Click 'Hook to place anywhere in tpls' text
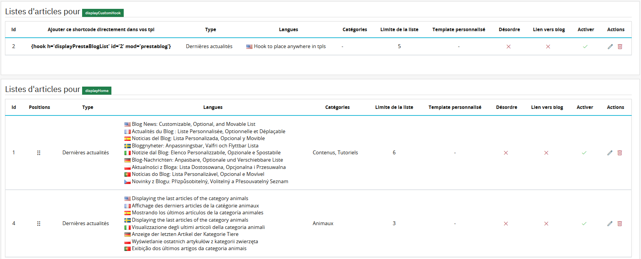Image resolution: width=641 pixels, height=259 pixels. [290, 46]
